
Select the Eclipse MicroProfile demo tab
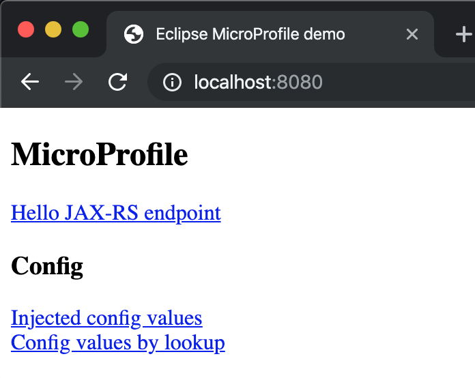(270, 34)
